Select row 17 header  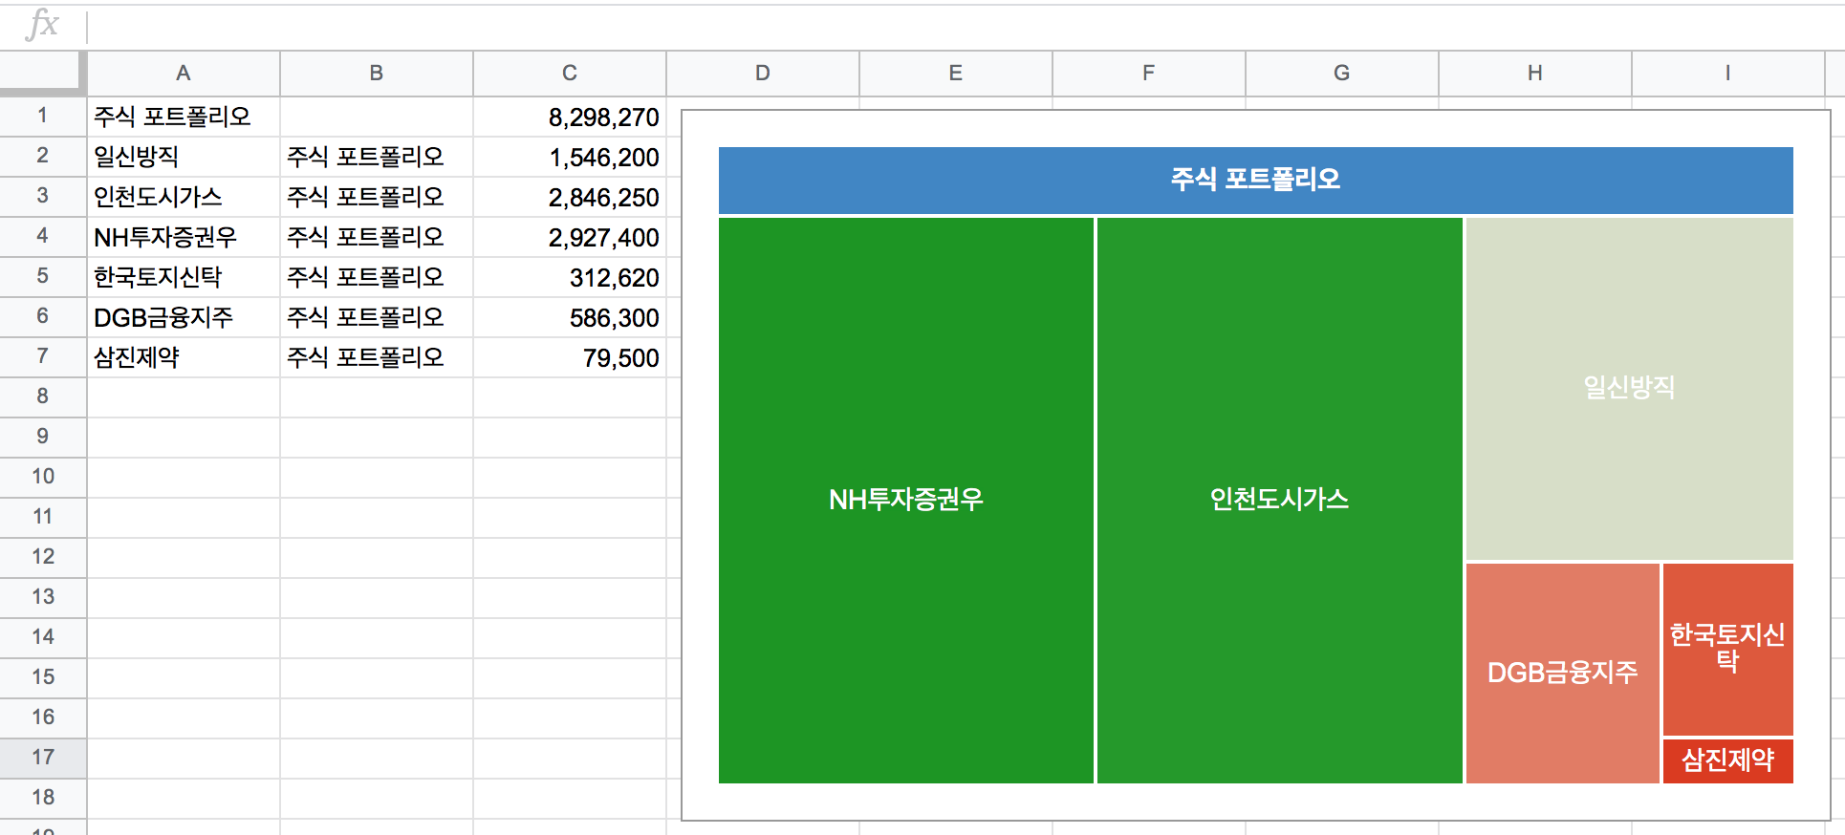point(42,758)
